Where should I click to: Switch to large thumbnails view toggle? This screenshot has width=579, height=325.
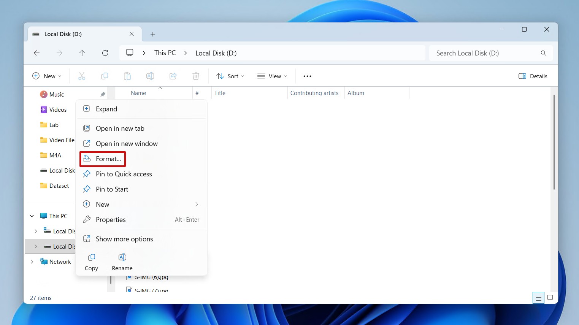550,298
